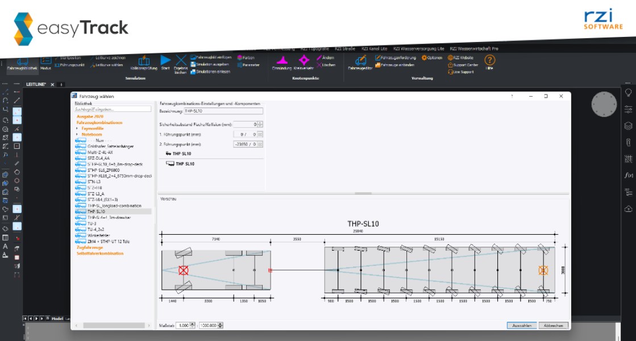Select TU-4_2x2 vehicle
This screenshot has height=341, width=636.
point(95,230)
